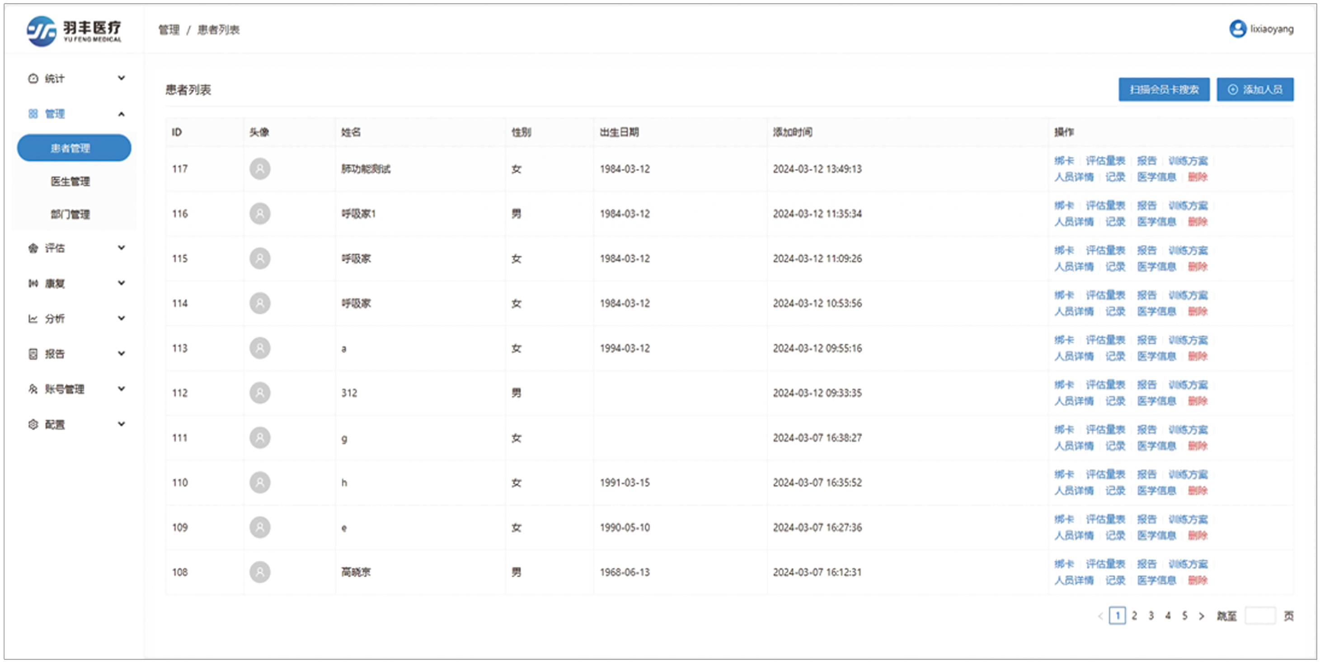
Task: Click the 扫描会员卡搜索 button
Action: click(x=1164, y=89)
